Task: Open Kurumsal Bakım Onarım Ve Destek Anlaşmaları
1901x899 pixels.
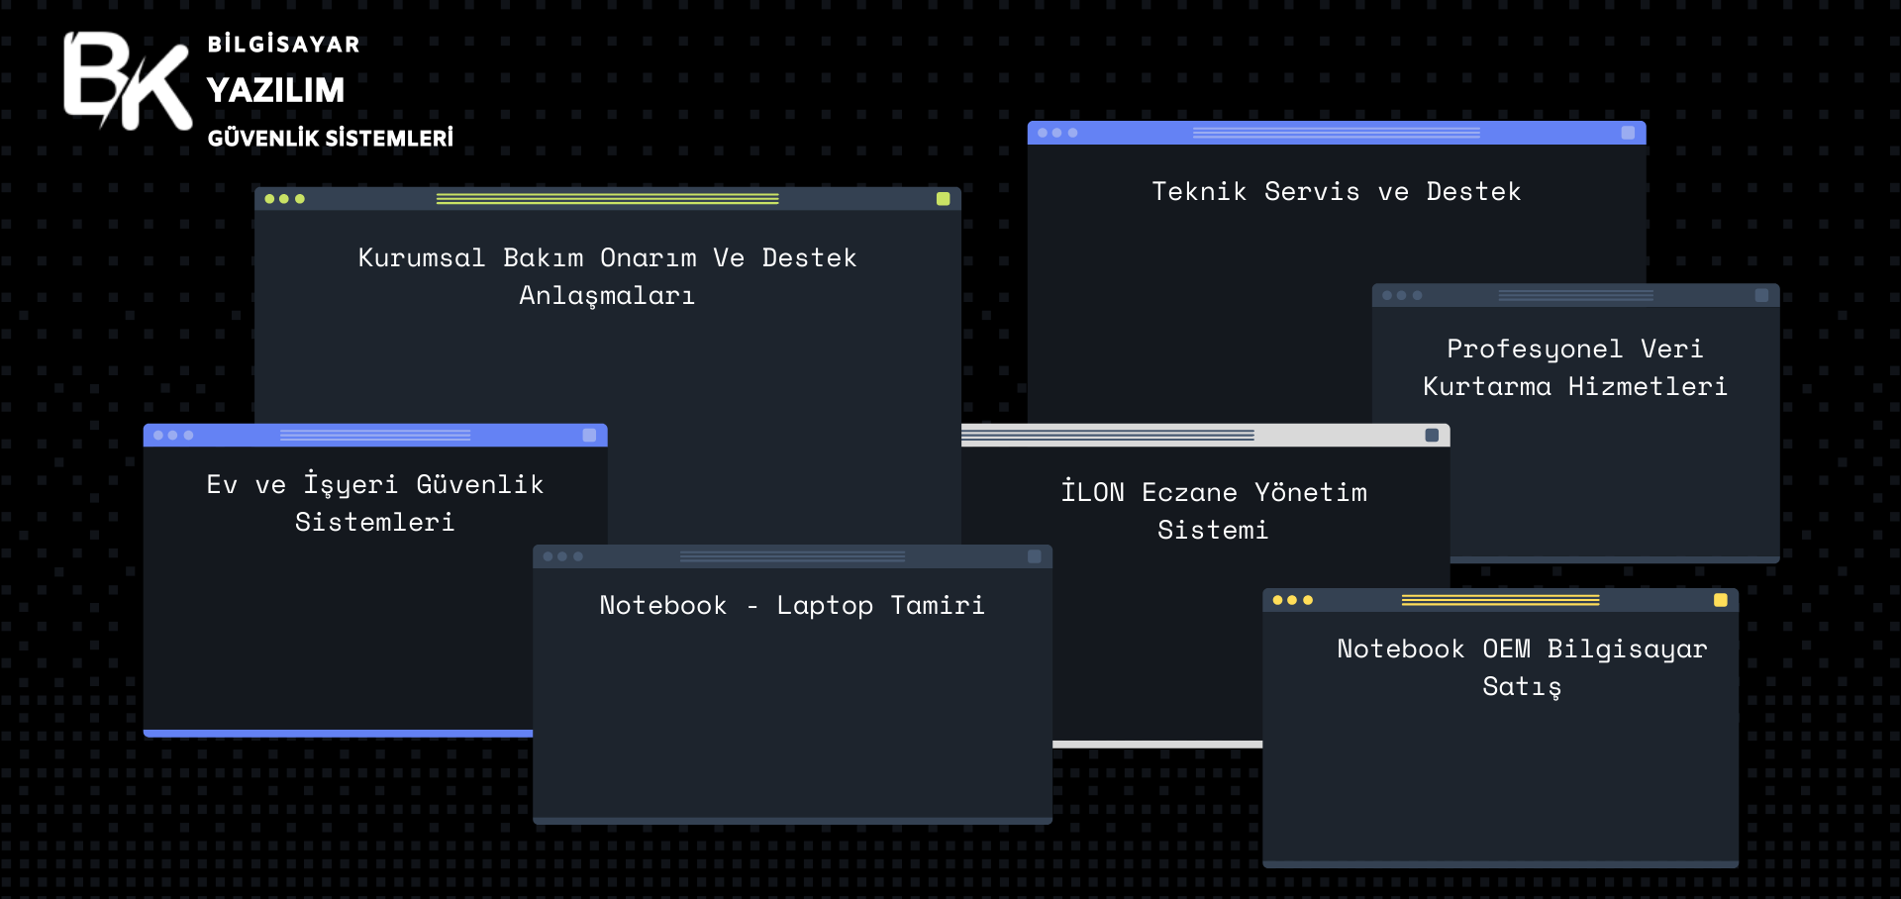Action: (607, 276)
